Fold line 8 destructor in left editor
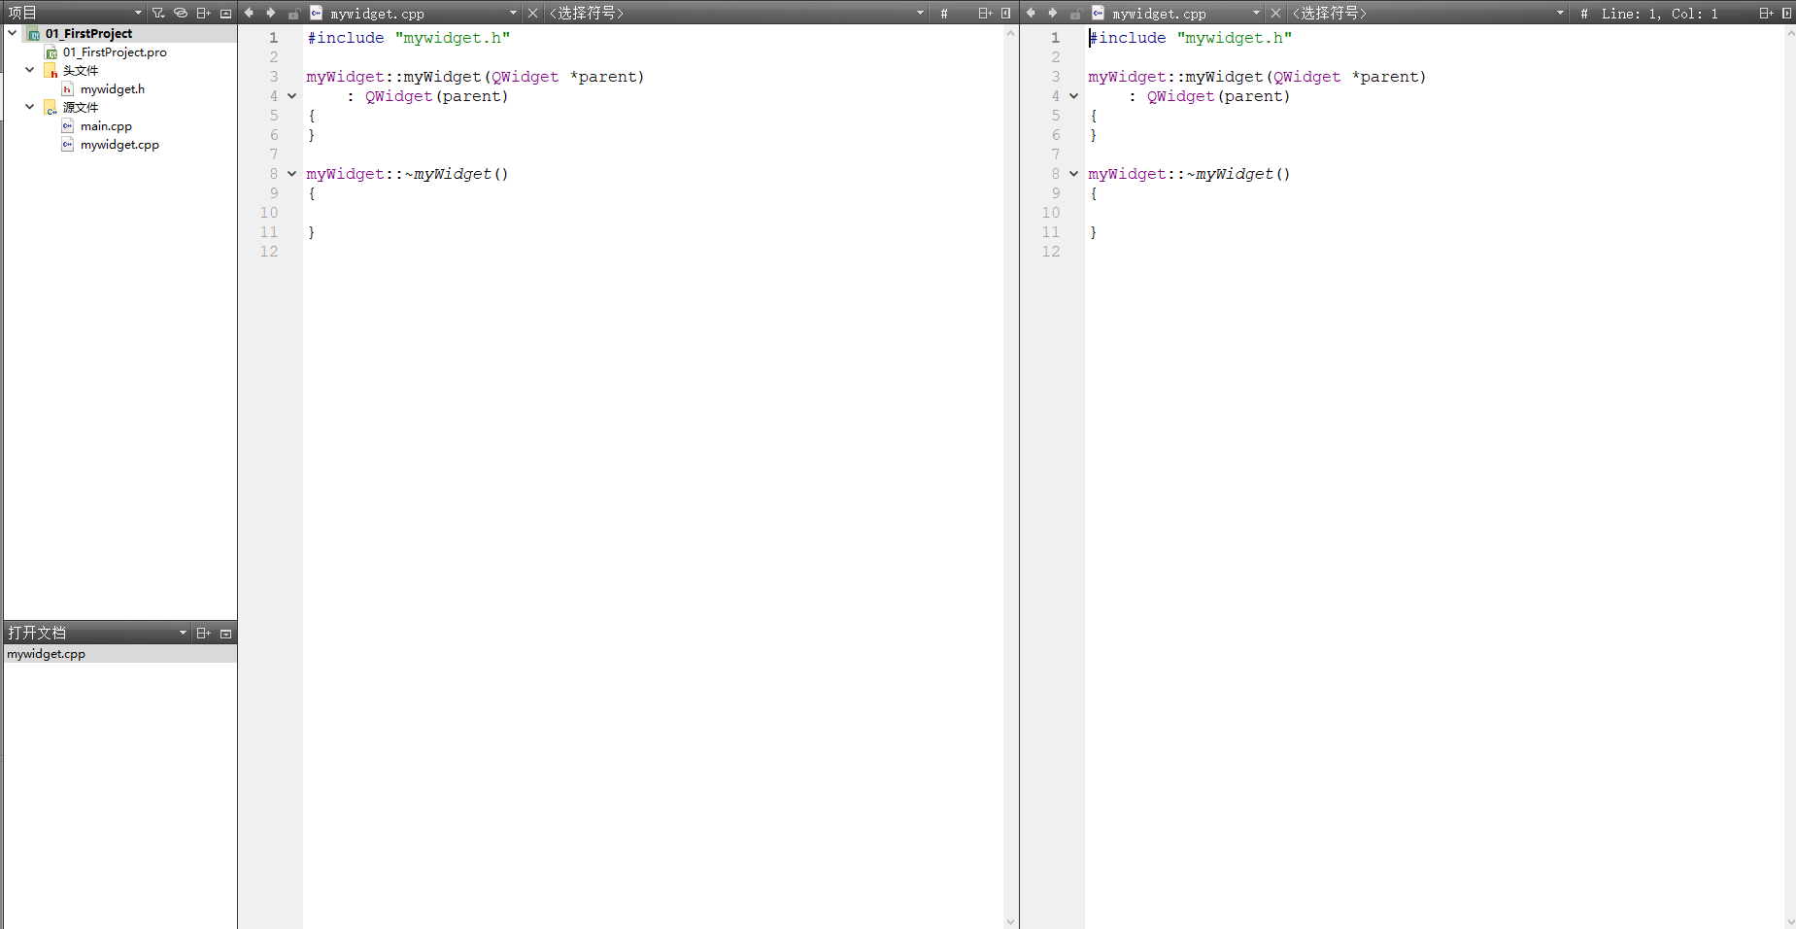 tap(291, 174)
